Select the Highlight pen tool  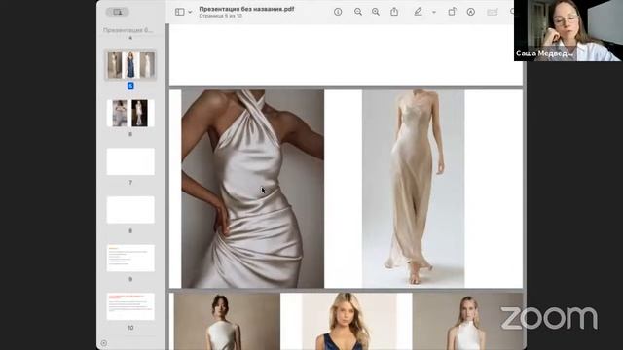click(418, 12)
